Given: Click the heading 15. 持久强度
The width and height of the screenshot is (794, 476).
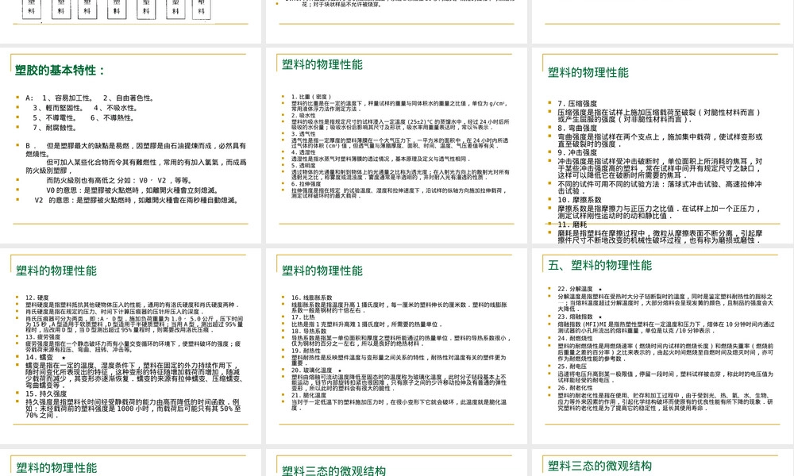Looking at the screenshot, I should pyautogui.click(x=46, y=394).
